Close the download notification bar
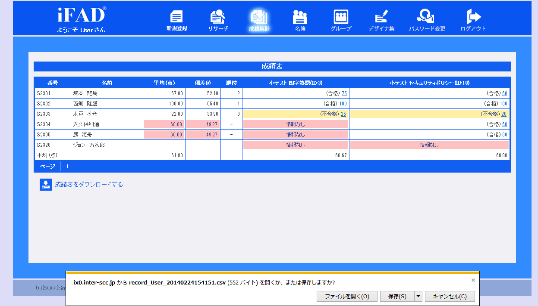 (473, 280)
